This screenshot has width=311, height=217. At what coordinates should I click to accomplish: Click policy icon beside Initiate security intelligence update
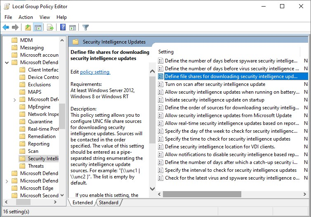click(161, 100)
